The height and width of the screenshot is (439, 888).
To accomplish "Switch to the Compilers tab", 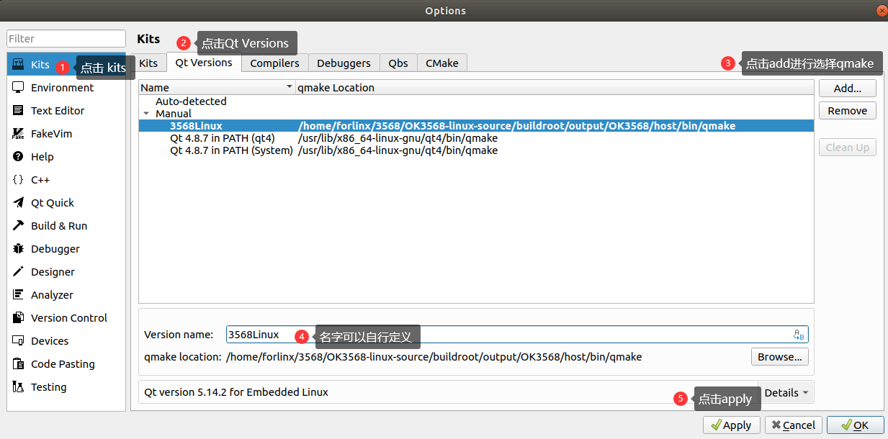I will pos(274,63).
